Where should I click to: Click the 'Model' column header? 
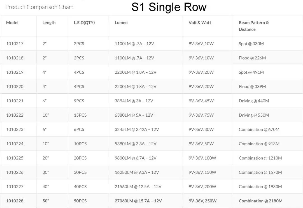point(12,23)
